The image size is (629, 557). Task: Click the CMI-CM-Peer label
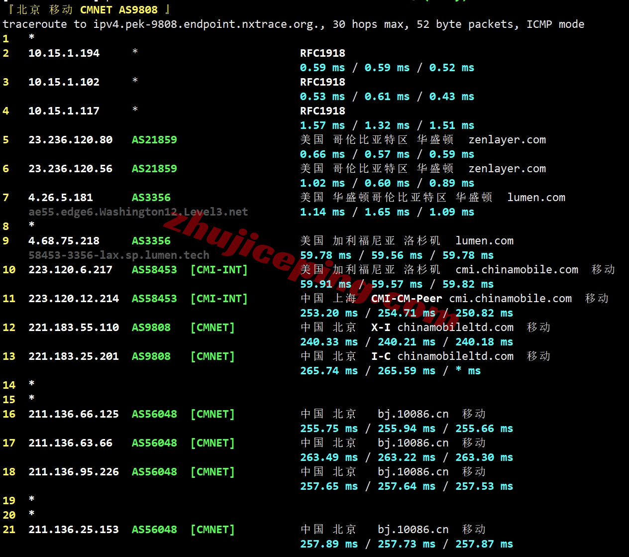[x=406, y=299]
